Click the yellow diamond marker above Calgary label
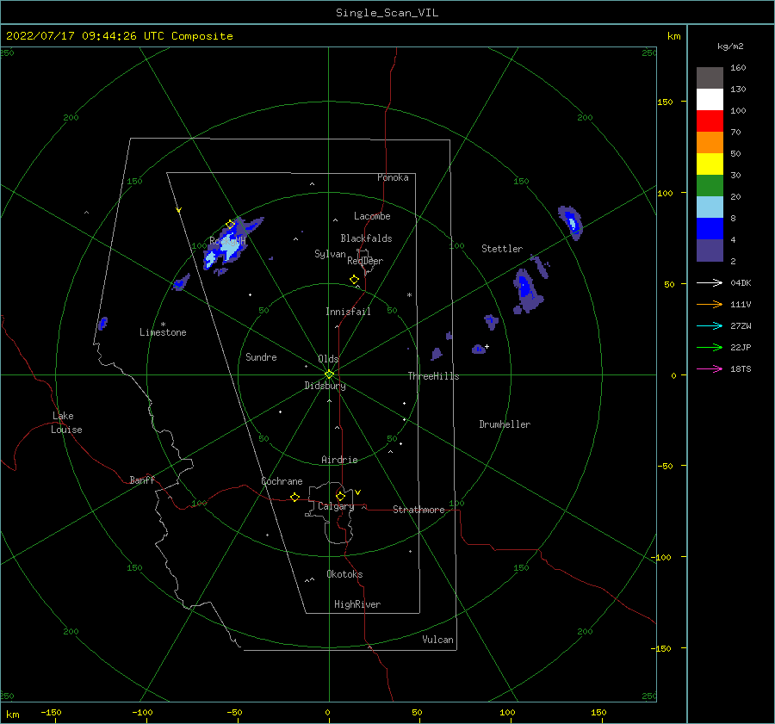 click(340, 496)
